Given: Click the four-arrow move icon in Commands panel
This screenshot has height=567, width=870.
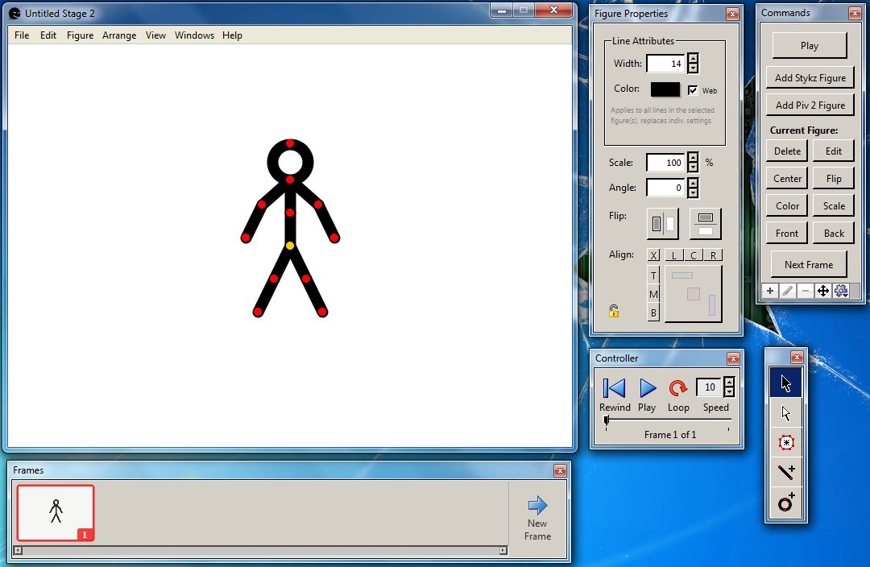Looking at the screenshot, I should [x=822, y=291].
